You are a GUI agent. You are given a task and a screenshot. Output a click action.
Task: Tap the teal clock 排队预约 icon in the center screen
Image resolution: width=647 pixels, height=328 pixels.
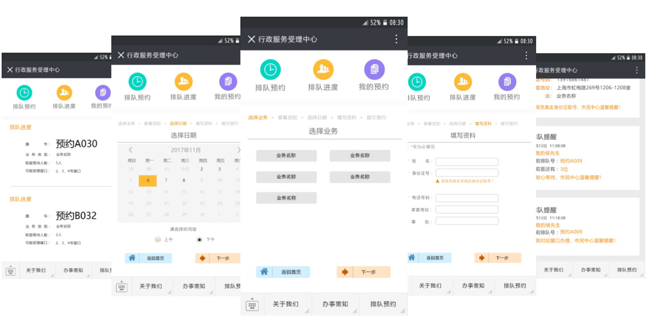[270, 70]
